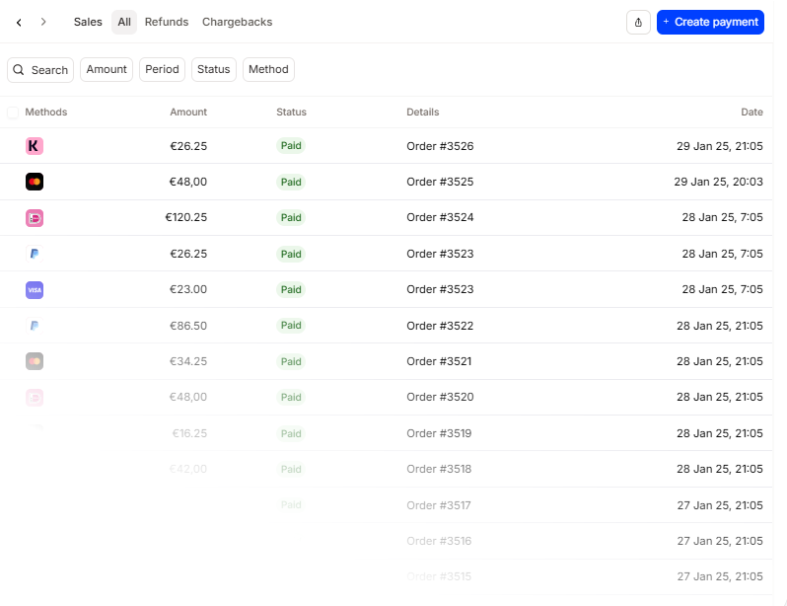Open the Amount filter dropdown
This screenshot has height=606, width=787.
pyautogui.click(x=107, y=70)
